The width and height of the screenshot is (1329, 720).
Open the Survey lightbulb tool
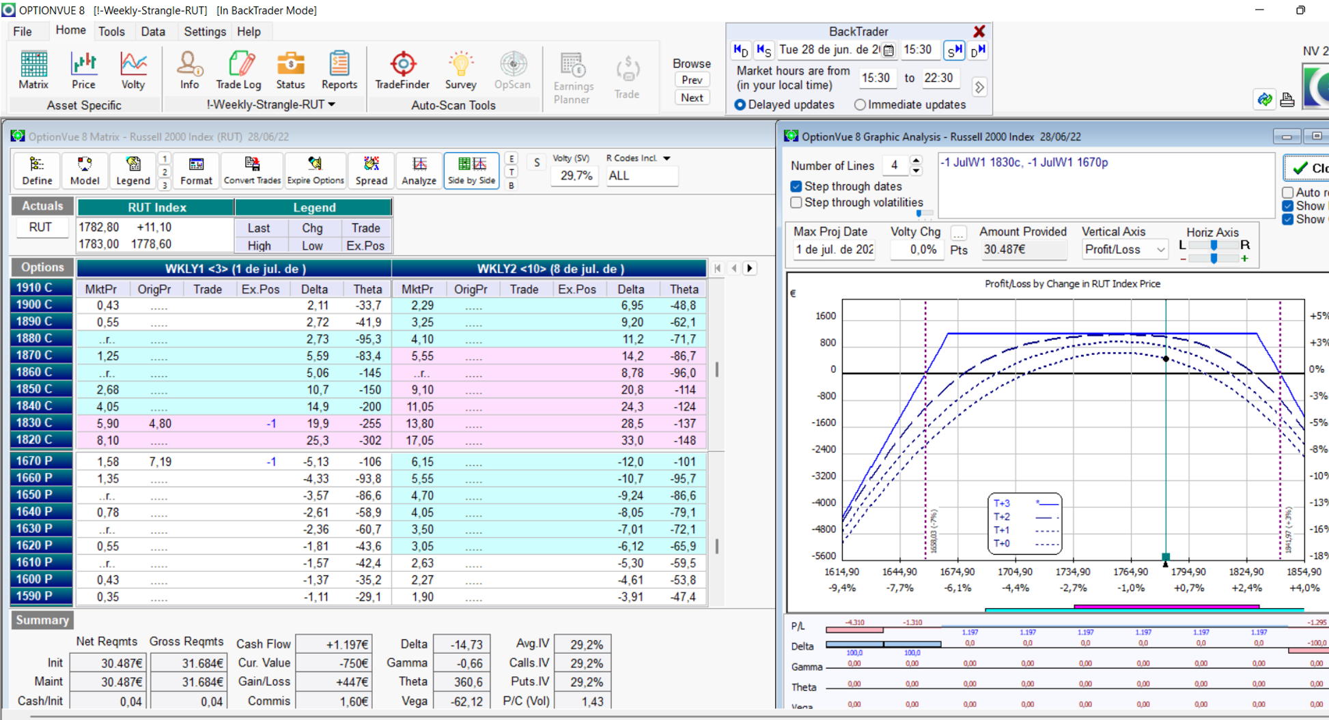click(460, 70)
